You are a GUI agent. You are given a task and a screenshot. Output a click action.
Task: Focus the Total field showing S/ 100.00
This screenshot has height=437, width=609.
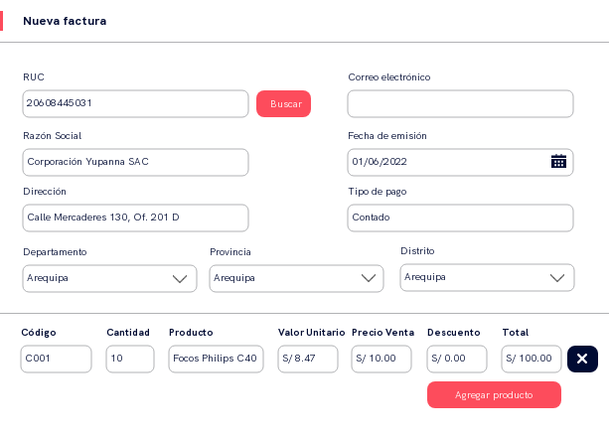point(532,359)
